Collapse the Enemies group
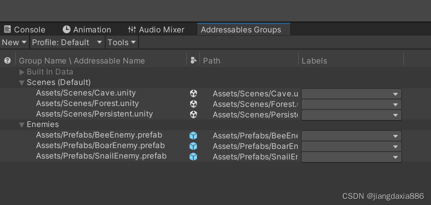The image size is (431, 205). tap(22, 125)
